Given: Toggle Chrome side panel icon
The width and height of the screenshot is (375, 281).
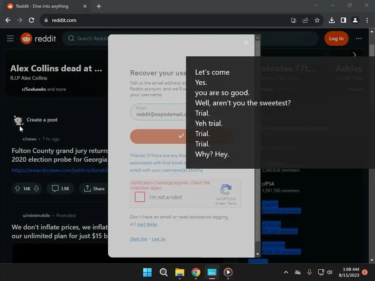Looking at the screenshot, I should 344,20.
